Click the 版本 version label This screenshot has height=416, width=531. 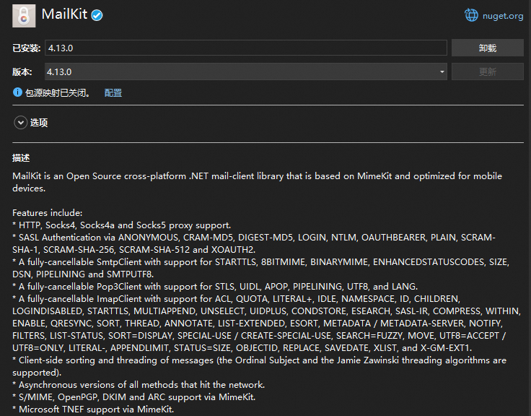(x=22, y=72)
